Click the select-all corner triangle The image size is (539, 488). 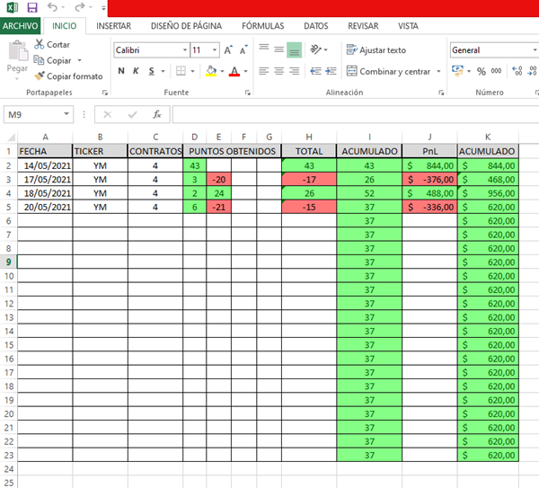coord(11,138)
